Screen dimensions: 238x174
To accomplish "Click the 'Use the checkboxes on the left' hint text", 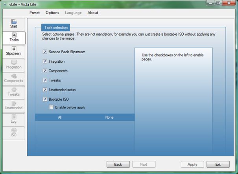I will [x=173, y=57].
